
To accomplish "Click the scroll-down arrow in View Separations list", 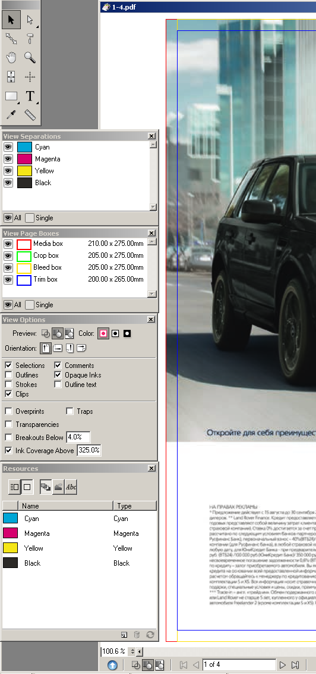I will tap(153, 207).
